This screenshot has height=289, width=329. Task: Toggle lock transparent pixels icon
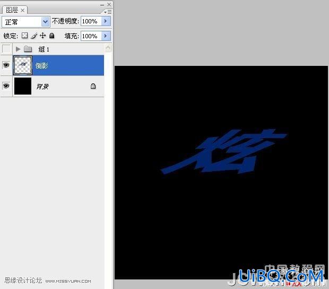pyautogui.click(x=25, y=36)
